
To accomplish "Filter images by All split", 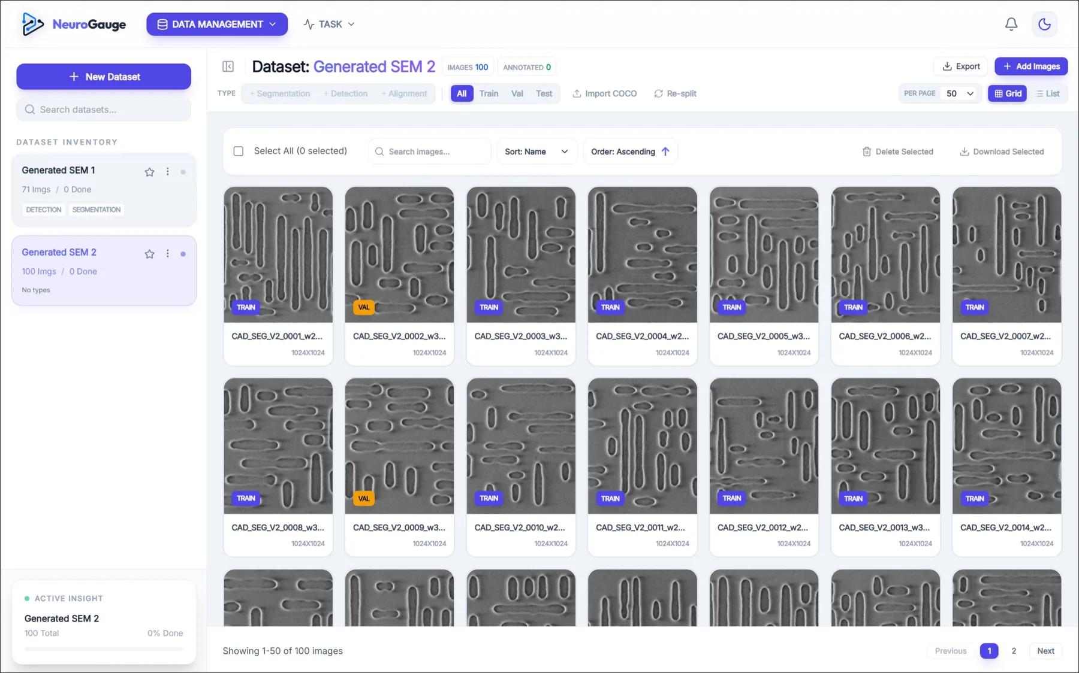I will point(461,94).
